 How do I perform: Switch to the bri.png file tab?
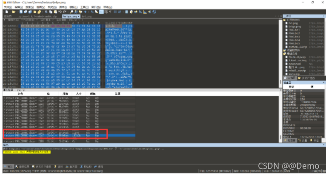(87, 16)
